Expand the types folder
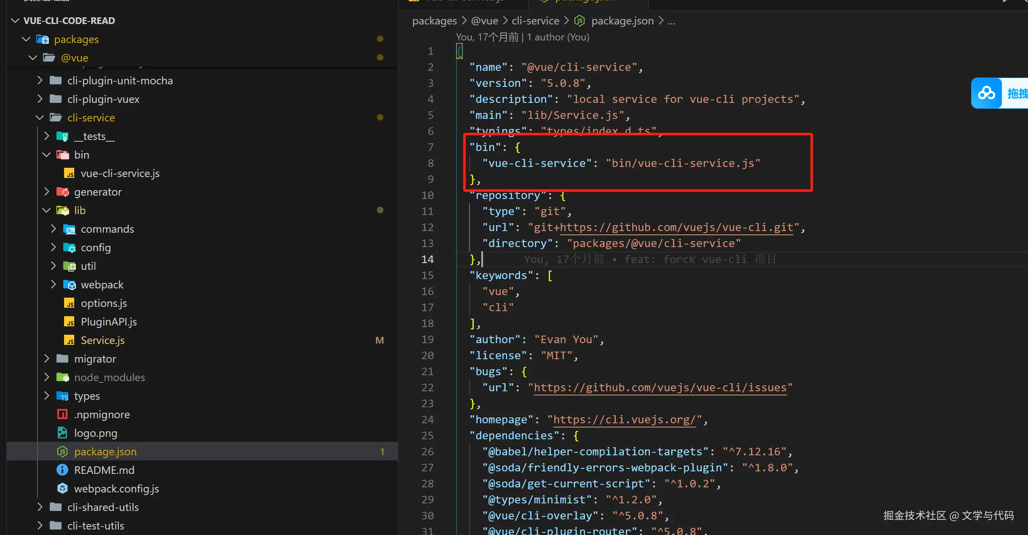This screenshot has height=535, width=1028. [46, 396]
